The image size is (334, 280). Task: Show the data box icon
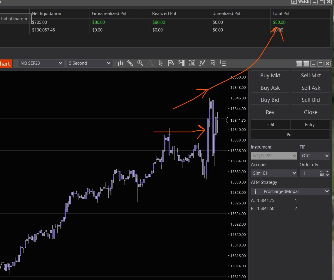point(171,63)
